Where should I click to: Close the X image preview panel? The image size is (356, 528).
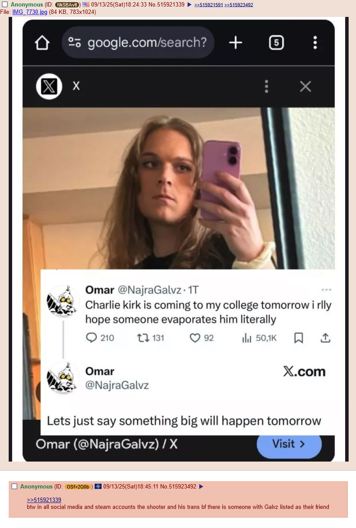click(x=306, y=86)
